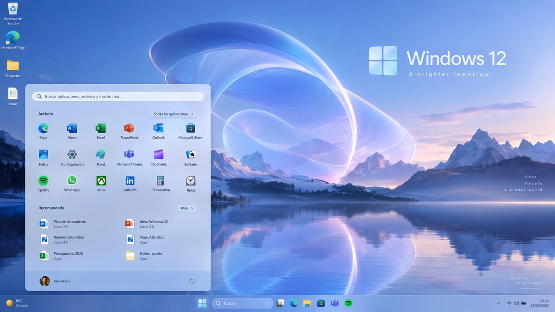Click the battery status tray icon
This screenshot has height=312, width=555.
pyautogui.click(x=524, y=303)
